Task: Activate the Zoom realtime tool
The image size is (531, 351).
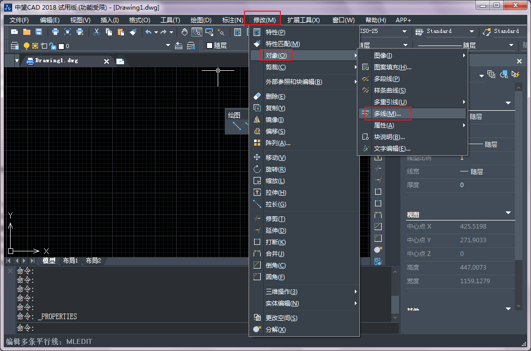Action: [x=197, y=31]
